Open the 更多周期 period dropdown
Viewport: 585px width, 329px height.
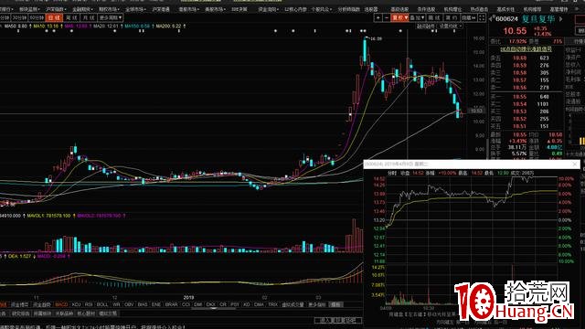111,17
